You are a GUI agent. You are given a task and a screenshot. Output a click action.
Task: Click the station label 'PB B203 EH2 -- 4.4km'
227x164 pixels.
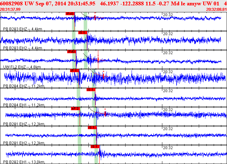(23, 48)
